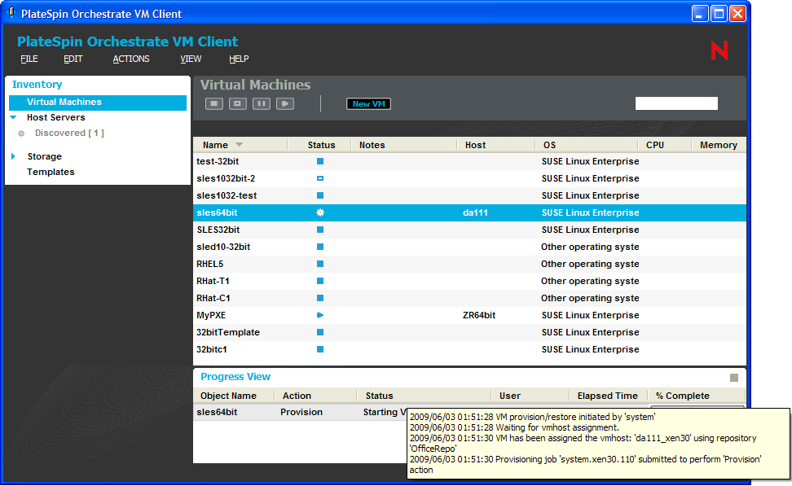
Task: Click the Stop VM toolbar icon
Action: click(214, 104)
